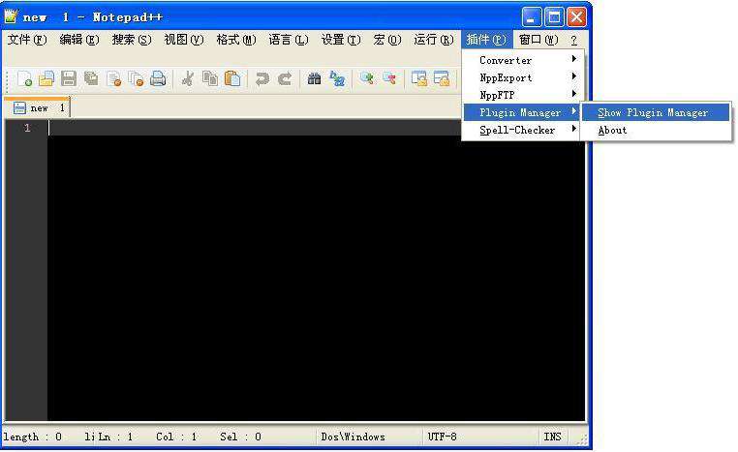Click the Save All icon

click(x=91, y=78)
